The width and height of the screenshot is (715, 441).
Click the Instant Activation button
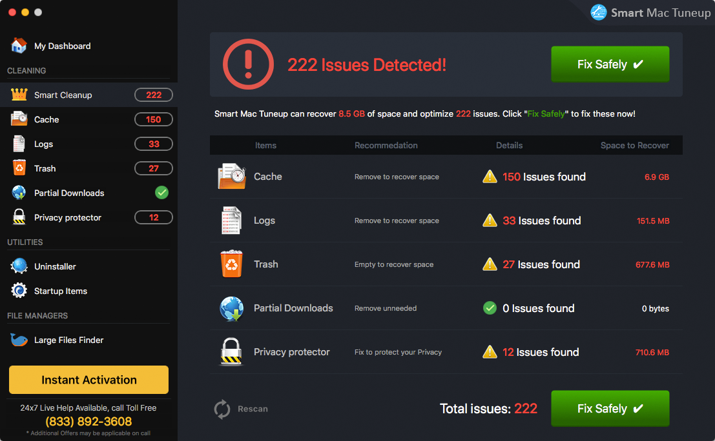tap(89, 380)
